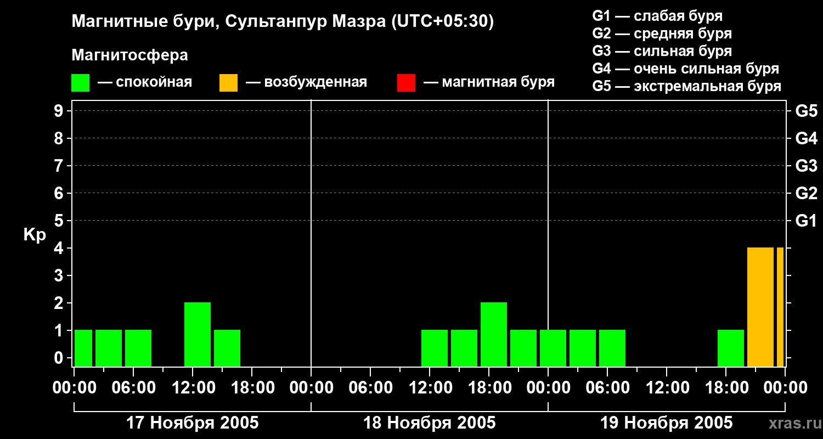823x439 pixels.
Task: Click the '— магнитная буря' legend label
Action: coord(489,83)
